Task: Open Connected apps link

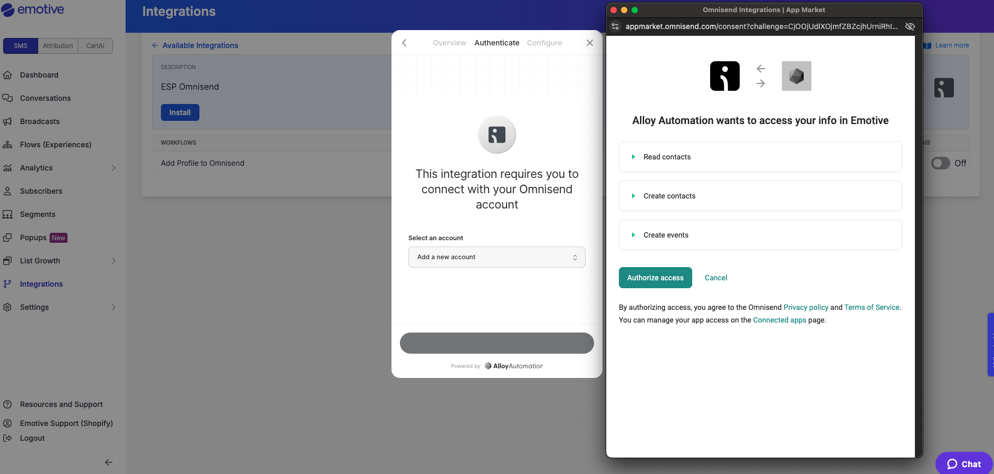Action: pos(780,320)
